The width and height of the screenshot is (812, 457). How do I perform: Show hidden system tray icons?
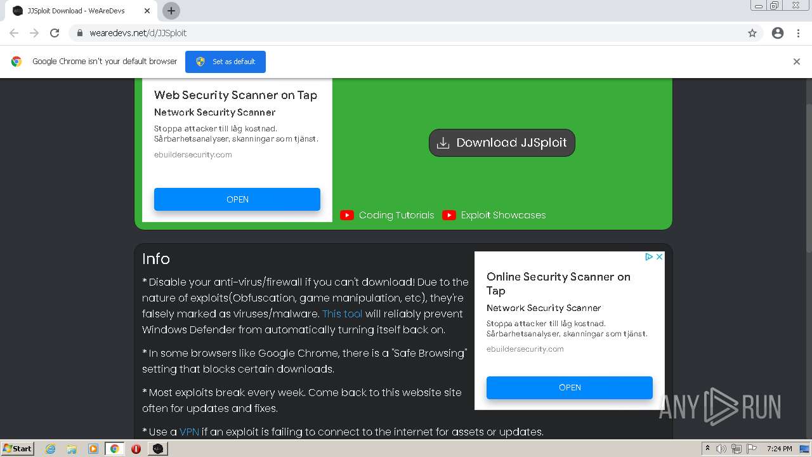(707, 449)
